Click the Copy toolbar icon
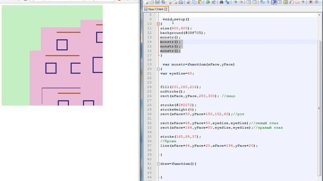Viewport: 323px width, 181px height. [x=194, y=2]
